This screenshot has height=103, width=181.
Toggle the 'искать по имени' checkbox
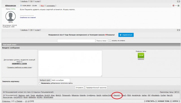(x=110, y=41)
